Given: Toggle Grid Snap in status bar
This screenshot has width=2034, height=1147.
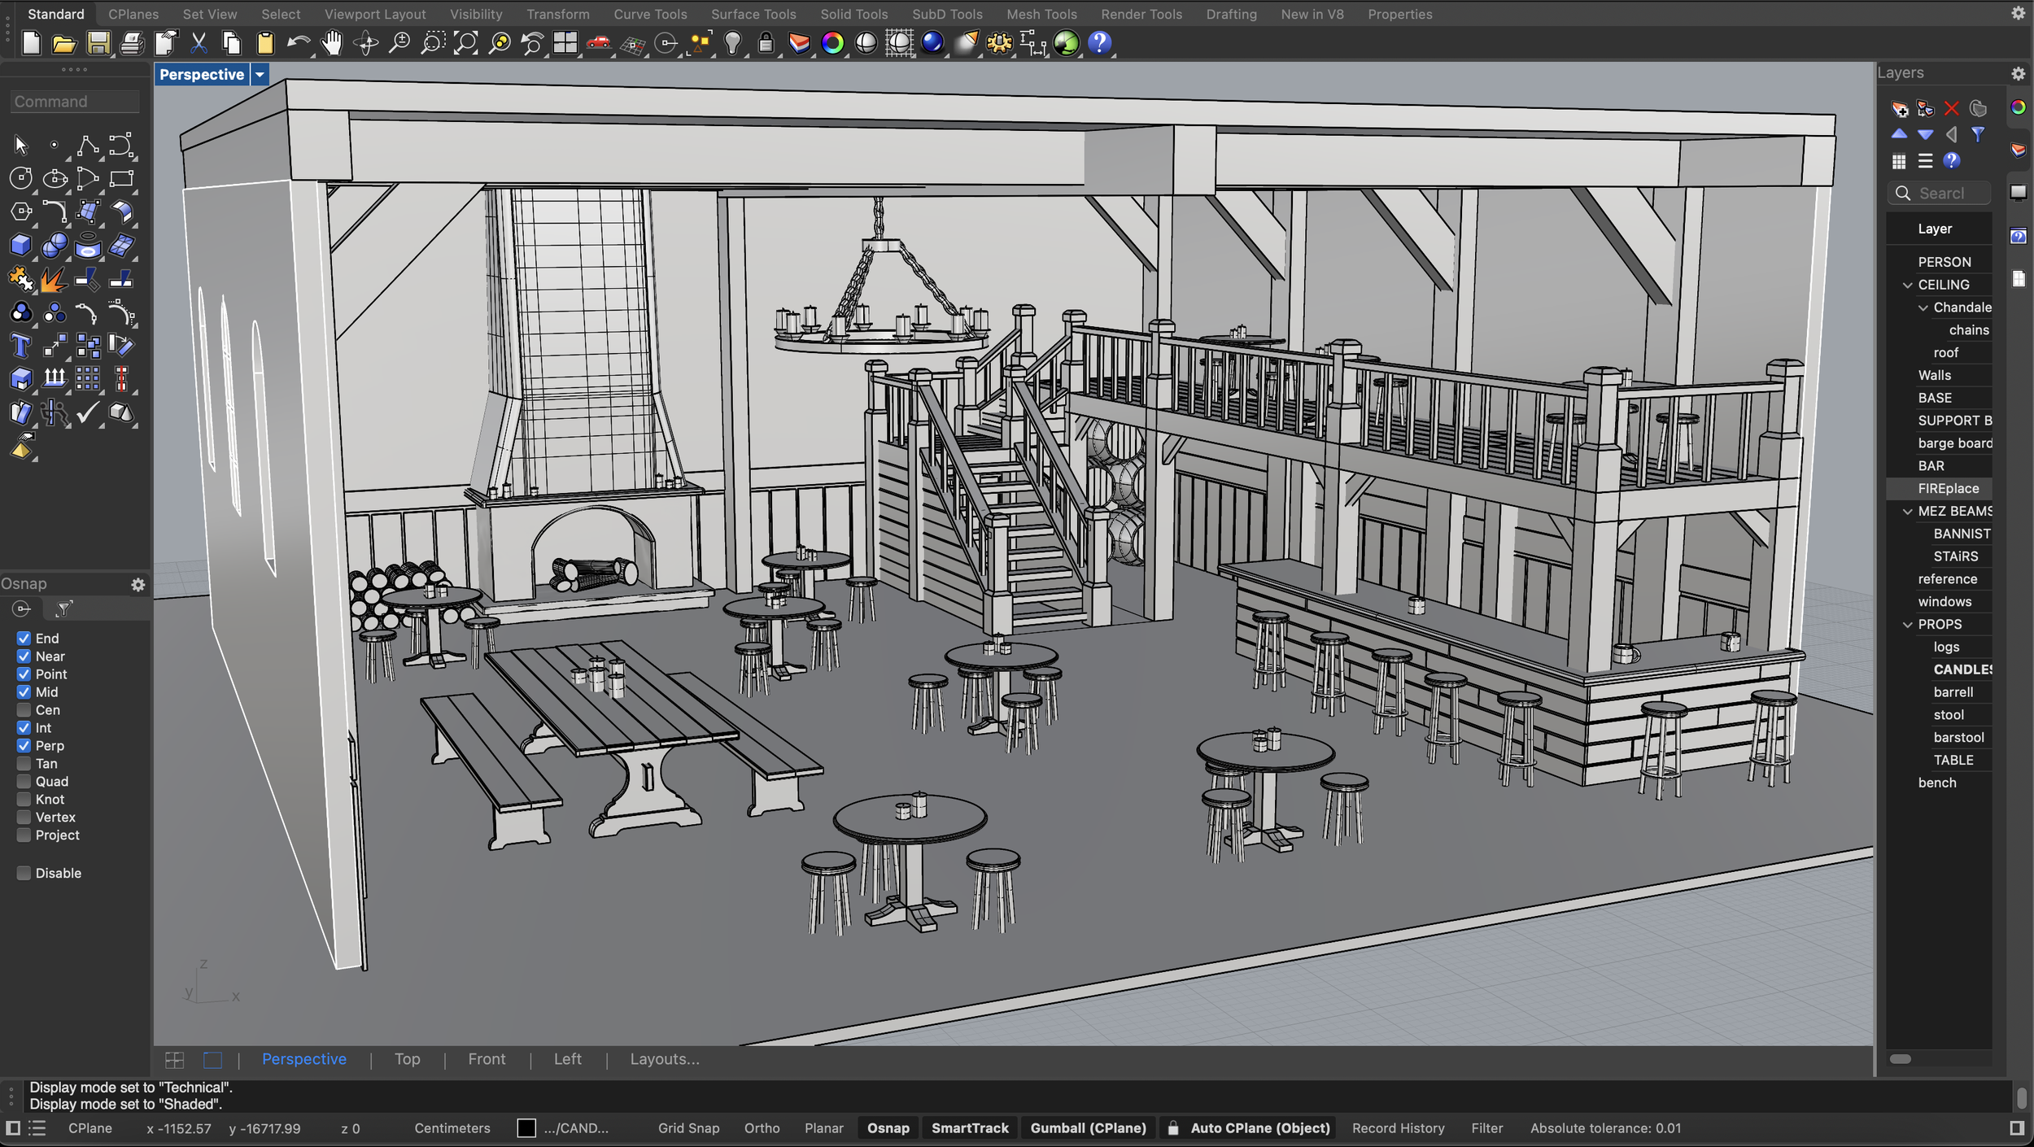Looking at the screenshot, I should [688, 1128].
